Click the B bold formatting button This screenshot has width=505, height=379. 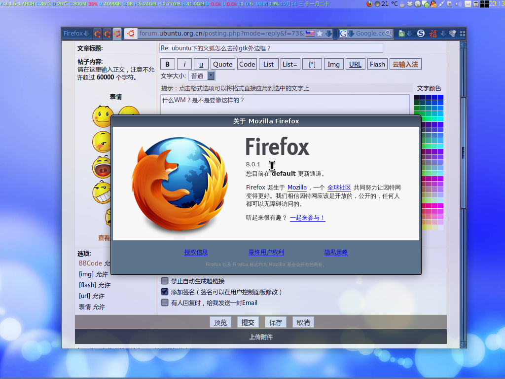(168, 64)
